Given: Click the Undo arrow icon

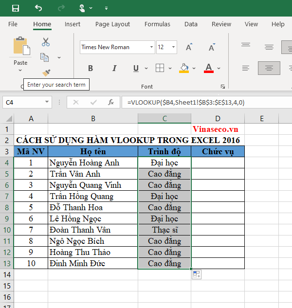Looking at the screenshot, I should point(38,8).
